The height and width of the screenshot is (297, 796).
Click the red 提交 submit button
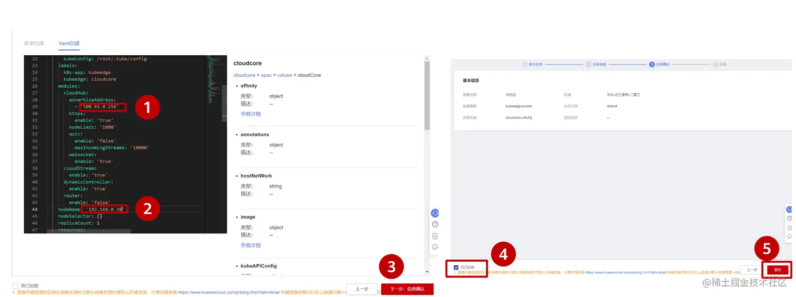tap(777, 270)
